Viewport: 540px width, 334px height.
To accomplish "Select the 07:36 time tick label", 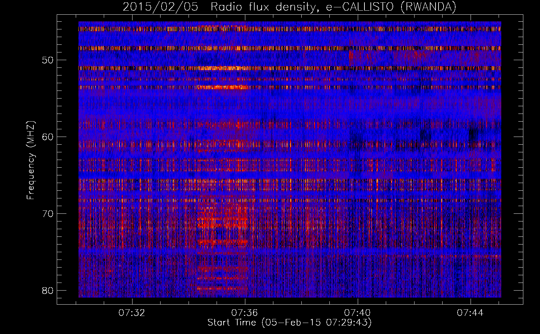I will [x=245, y=313].
